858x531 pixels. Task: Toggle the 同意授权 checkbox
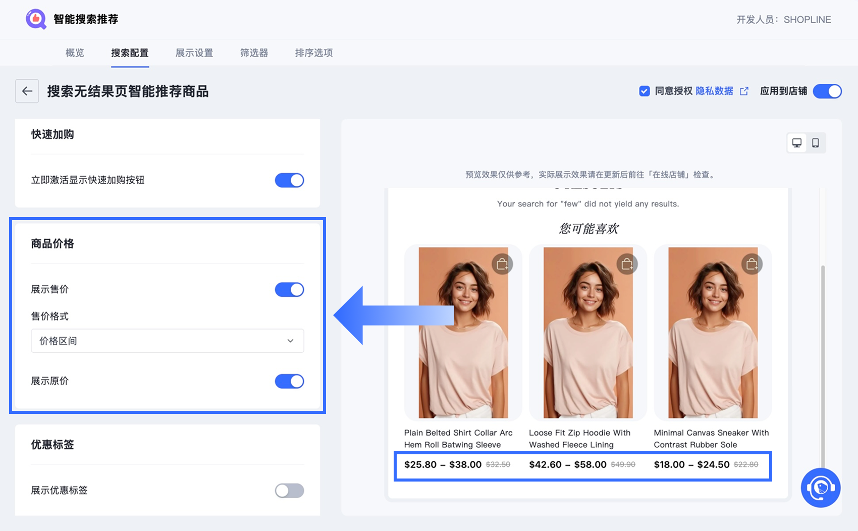[645, 91]
